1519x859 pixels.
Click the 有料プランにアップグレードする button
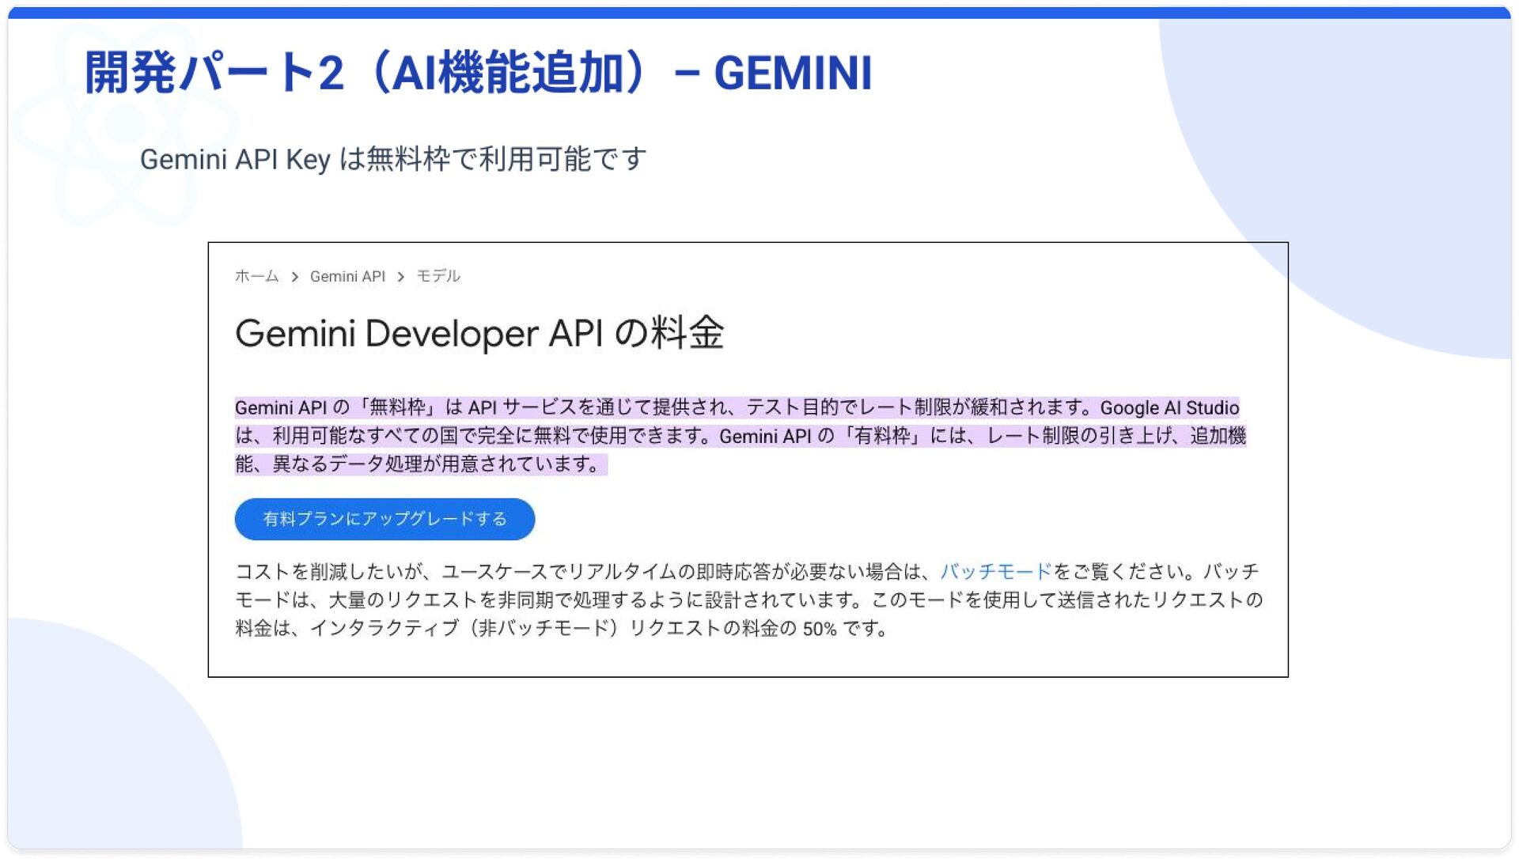384,519
